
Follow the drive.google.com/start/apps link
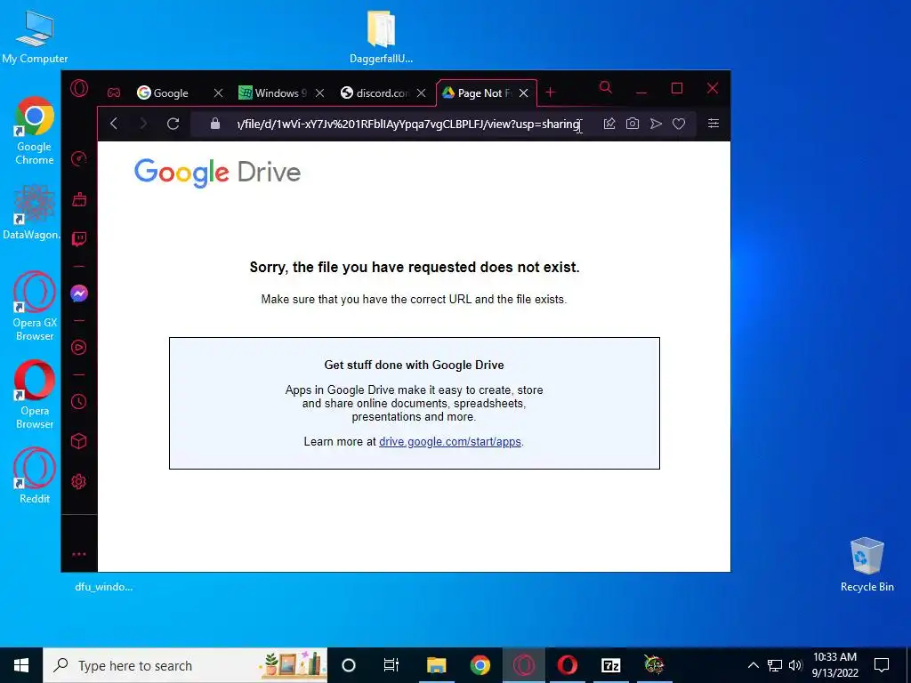(x=449, y=441)
